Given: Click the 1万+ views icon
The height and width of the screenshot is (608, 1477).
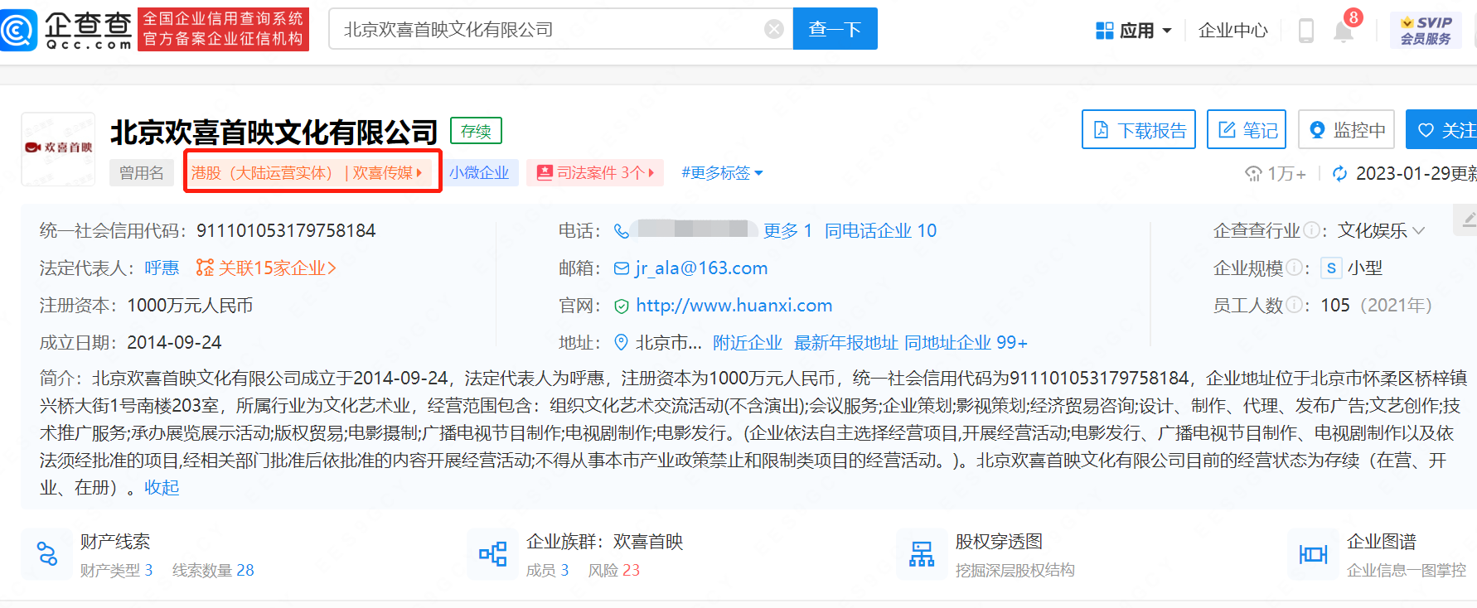Looking at the screenshot, I should point(1253,173).
